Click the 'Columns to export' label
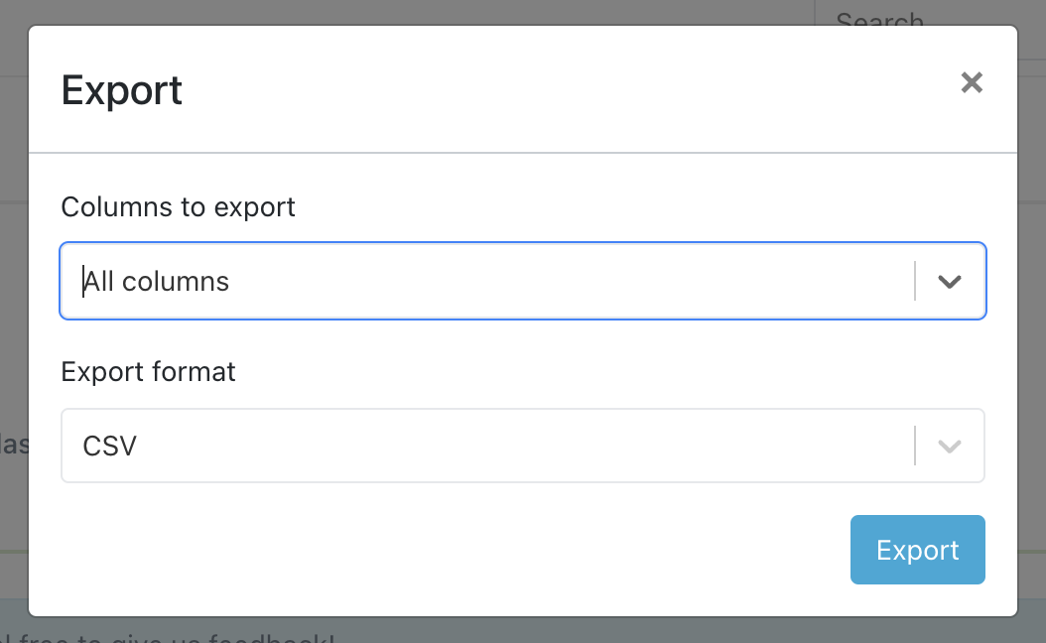The image size is (1046, 643). [179, 207]
